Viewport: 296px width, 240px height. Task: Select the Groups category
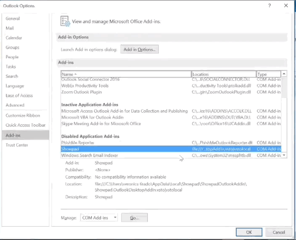pos(13,48)
